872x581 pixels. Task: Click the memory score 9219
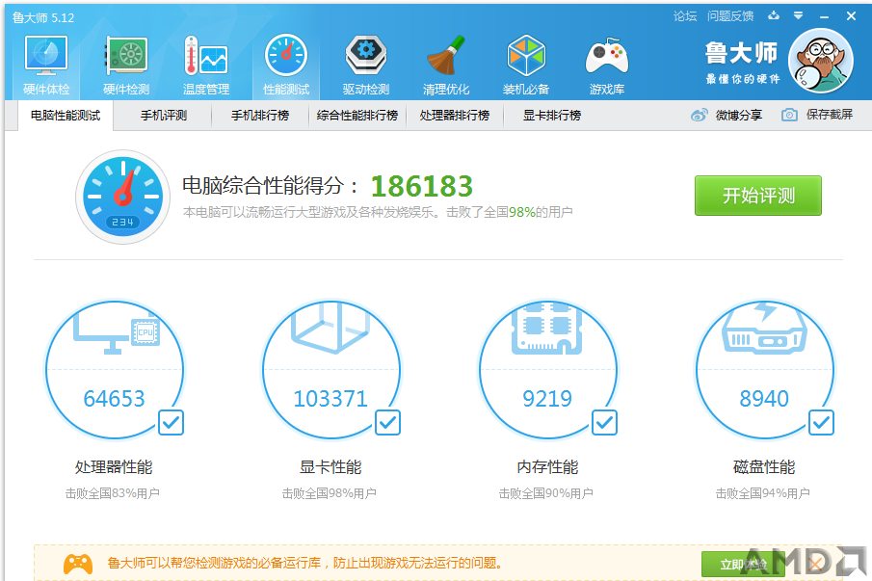click(547, 399)
